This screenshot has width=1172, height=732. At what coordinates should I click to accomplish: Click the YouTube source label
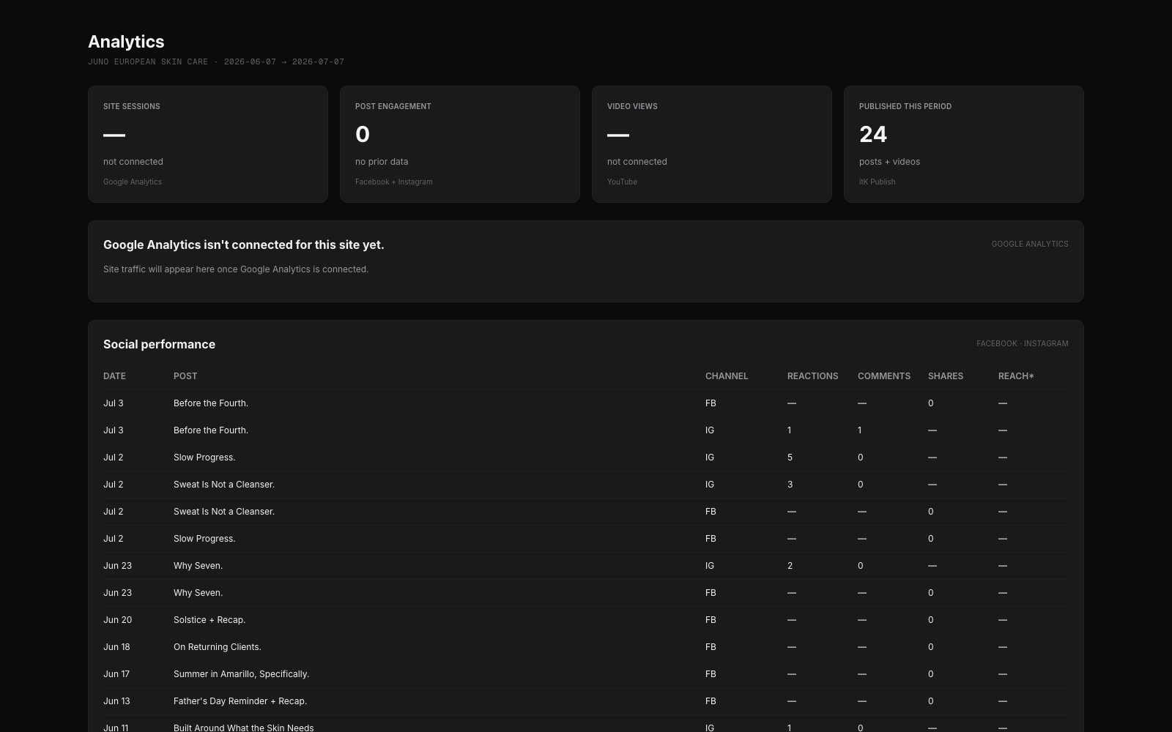pyautogui.click(x=622, y=182)
